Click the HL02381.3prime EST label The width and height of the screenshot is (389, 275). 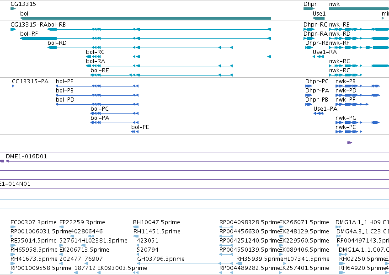(104, 241)
